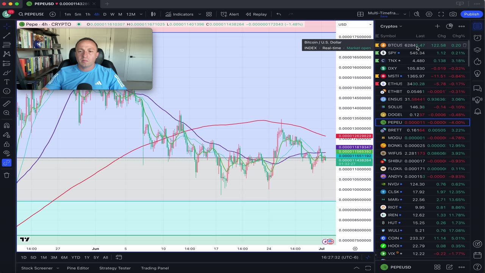The height and width of the screenshot is (273, 485).
Task: Open the USD currency dropdown
Action: (355, 24)
